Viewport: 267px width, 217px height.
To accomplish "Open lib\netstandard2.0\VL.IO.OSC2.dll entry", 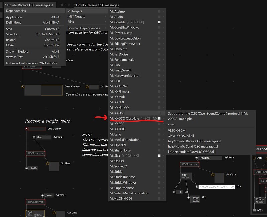I will (211, 152).
